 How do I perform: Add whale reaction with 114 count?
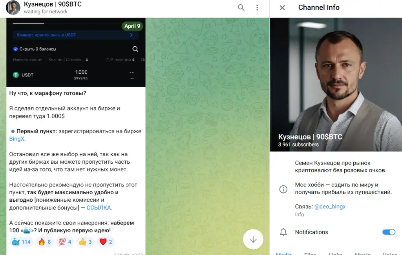click(x=21, y=242)
